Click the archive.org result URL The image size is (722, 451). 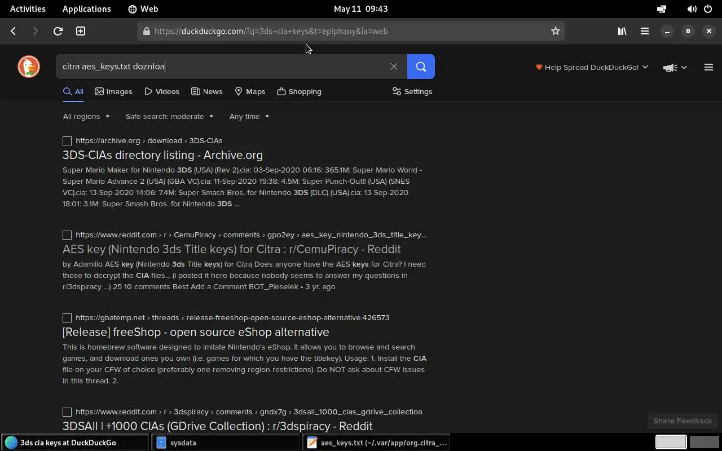point(149,140)
